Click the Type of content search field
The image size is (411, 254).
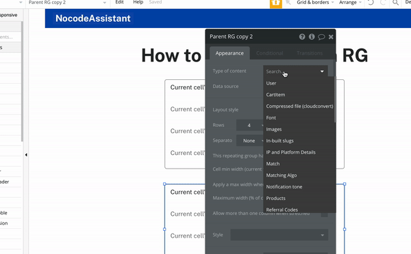pos(295,71)
